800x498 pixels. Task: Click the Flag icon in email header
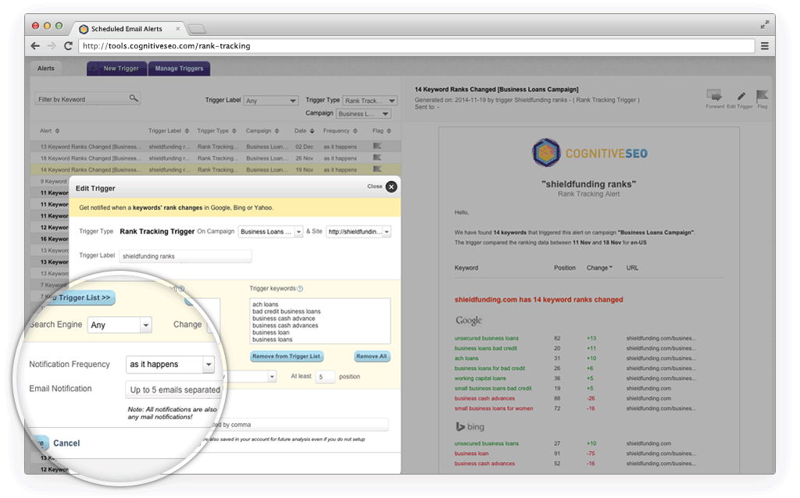pyautogui.click(x=762, y=95)
